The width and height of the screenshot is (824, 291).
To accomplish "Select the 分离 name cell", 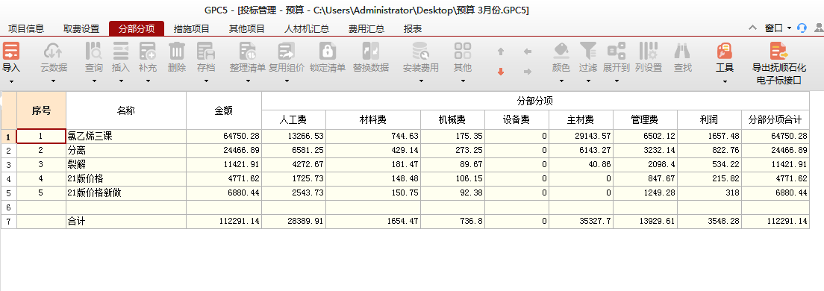I will (126, 151).
